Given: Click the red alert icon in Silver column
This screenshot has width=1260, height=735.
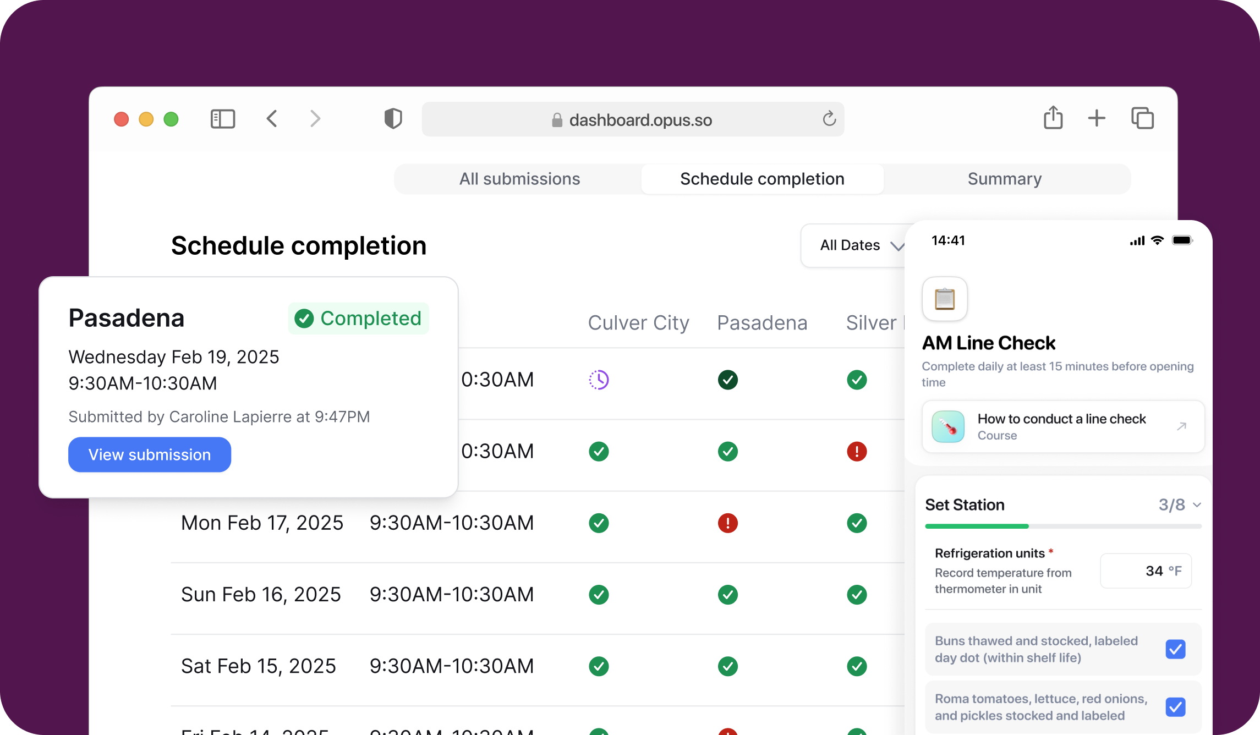Looking at the screenshot, I should click(x=857, y=452).
